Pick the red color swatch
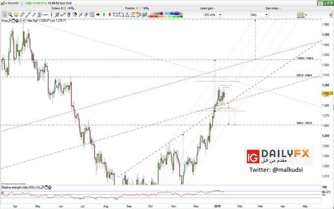 pyautogui.click(x=151, y=16)
